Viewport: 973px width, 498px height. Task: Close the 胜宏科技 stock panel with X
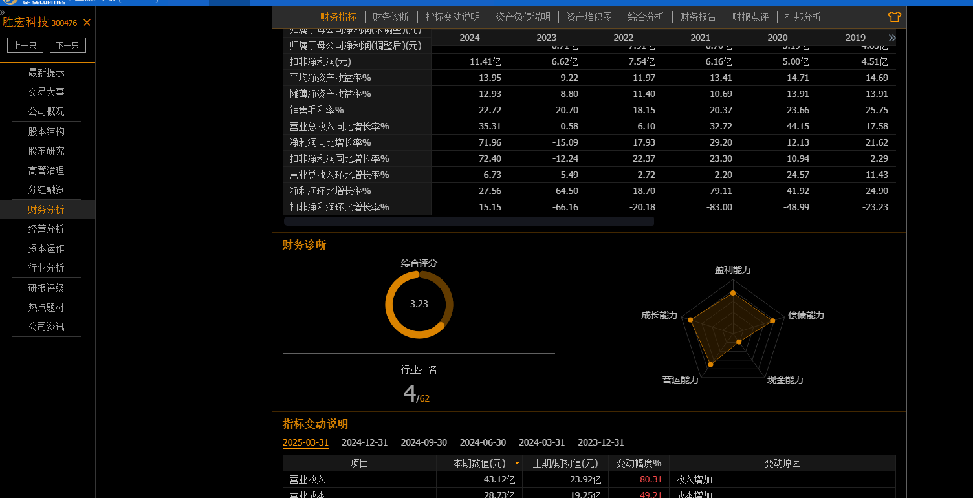87,23
